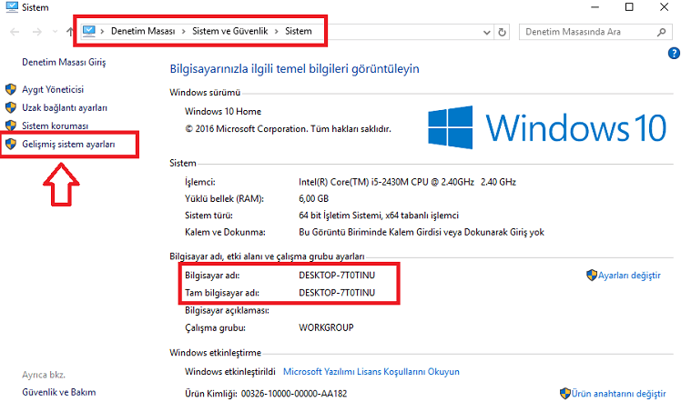Click shield icon beside Gelişmiş sistem ayarları

pos(11,144)
